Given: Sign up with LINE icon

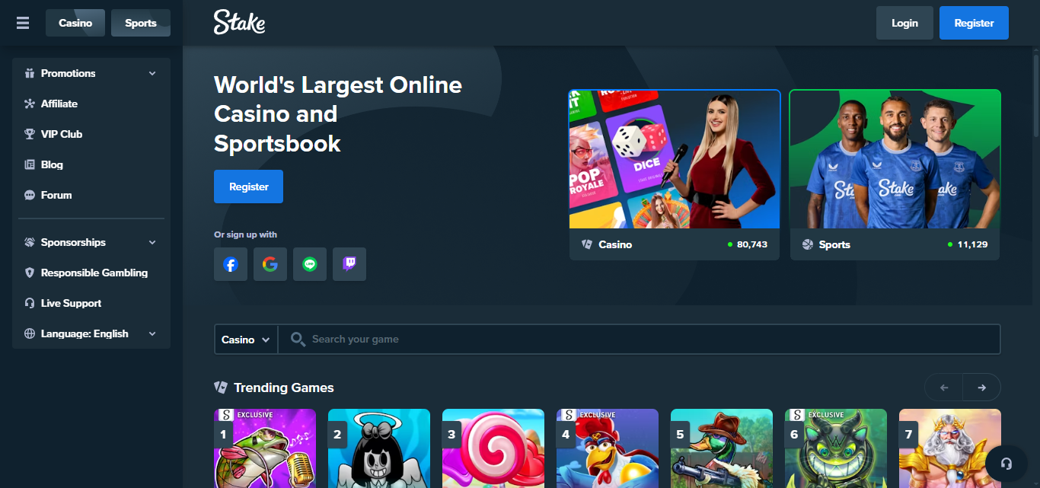Looking at the screenshot, I should (310, 264).
